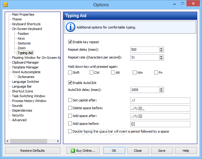Maximize the Options window
This screenshot has width=202, height=159.
click(x=182, y=4)
